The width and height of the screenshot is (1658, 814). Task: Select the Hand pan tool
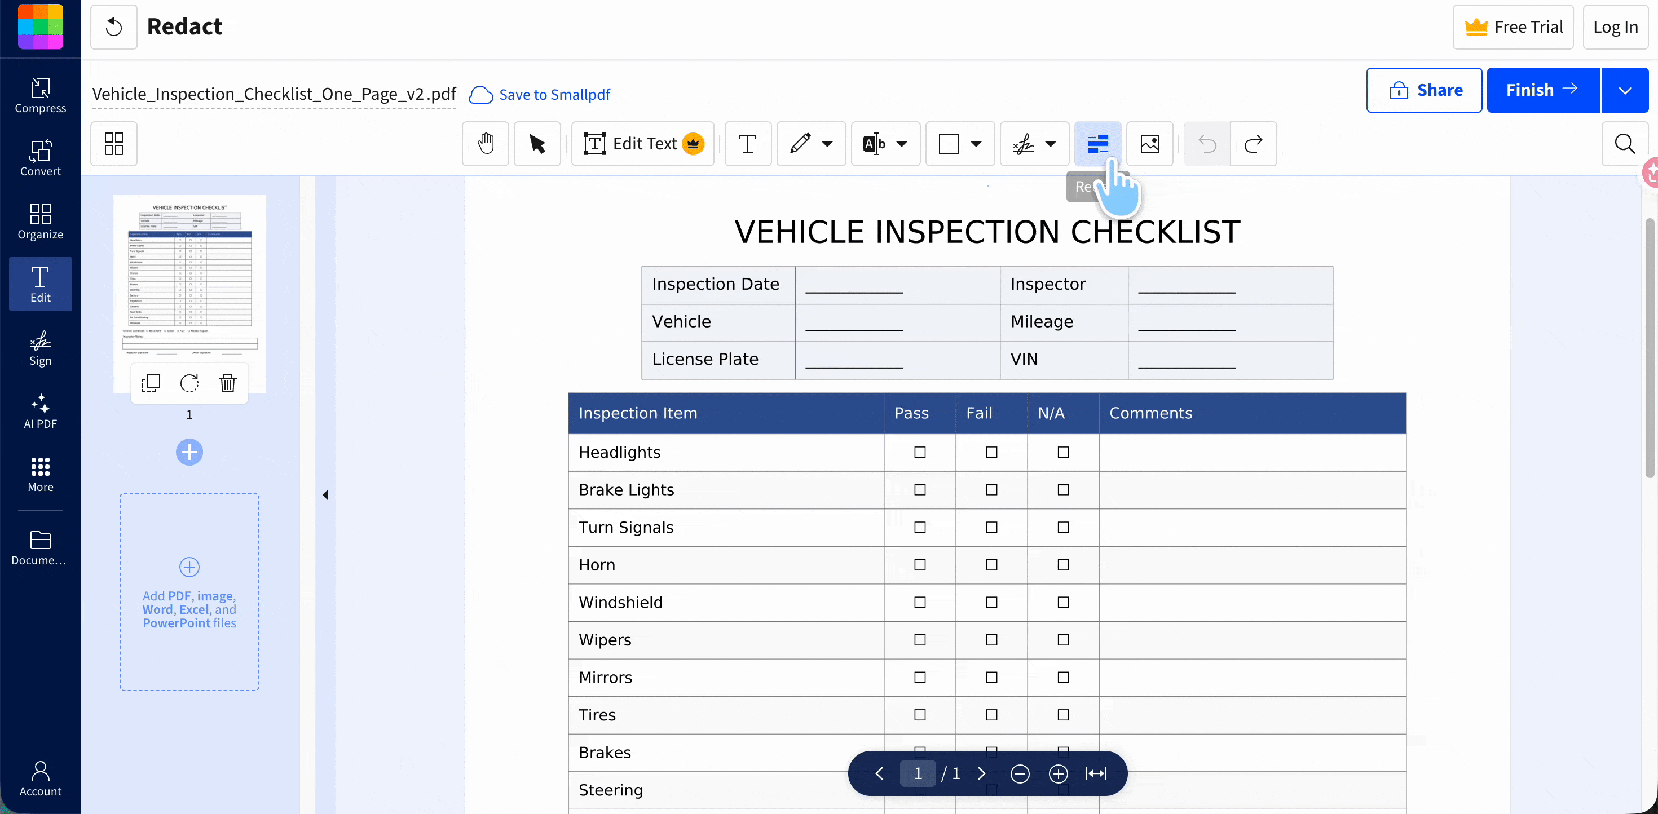coord(486,144)
